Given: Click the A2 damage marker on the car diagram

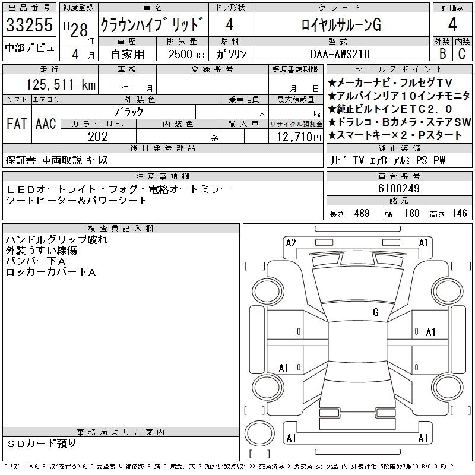Looking at the screenshot, I should (291, 243).
